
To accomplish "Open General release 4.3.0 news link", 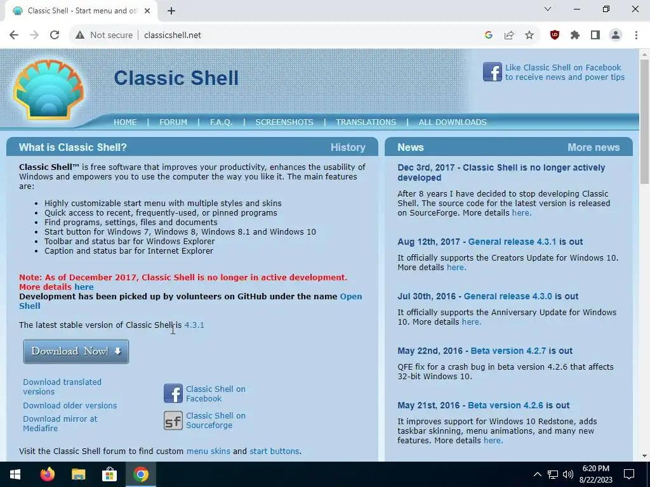I will coord(508,297).
